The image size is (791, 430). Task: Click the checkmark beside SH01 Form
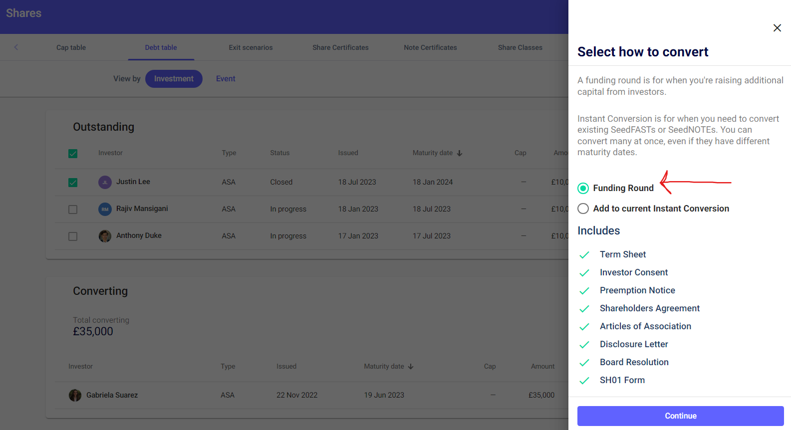[584, 381]
